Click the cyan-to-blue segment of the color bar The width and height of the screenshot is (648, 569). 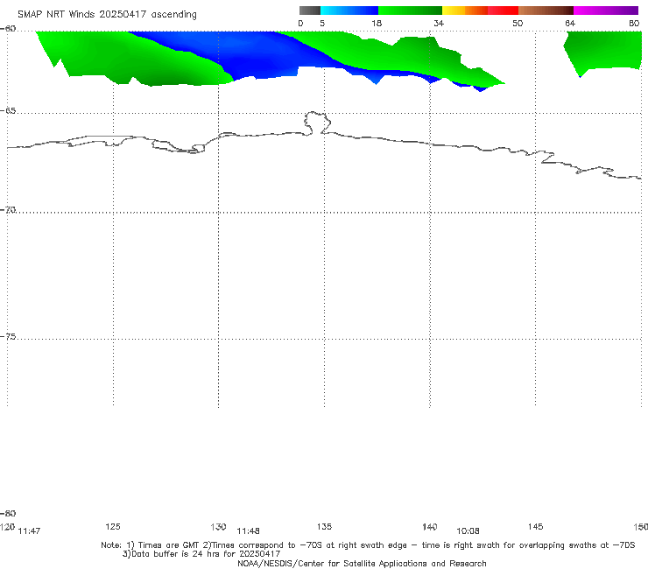click(x=349, y=11)
